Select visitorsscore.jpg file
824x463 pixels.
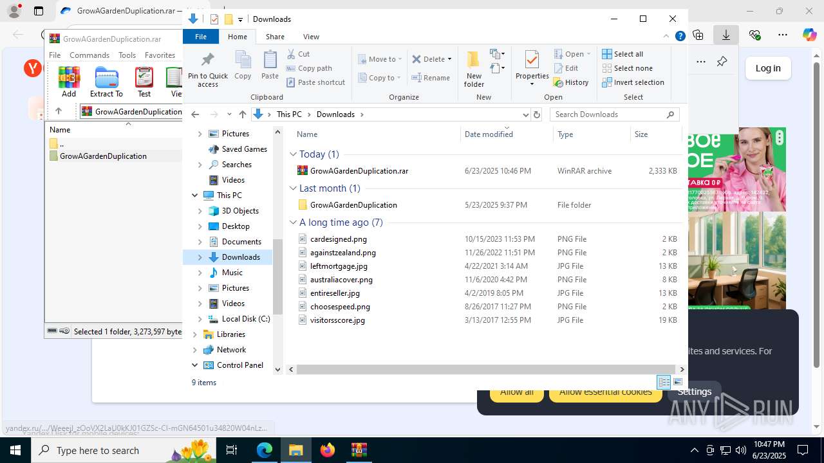pyautogui.click(x=337, y=320)
